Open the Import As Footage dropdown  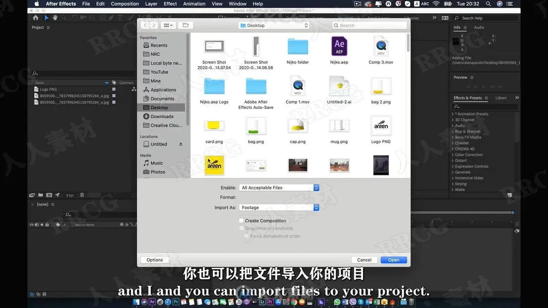point(279,208)
